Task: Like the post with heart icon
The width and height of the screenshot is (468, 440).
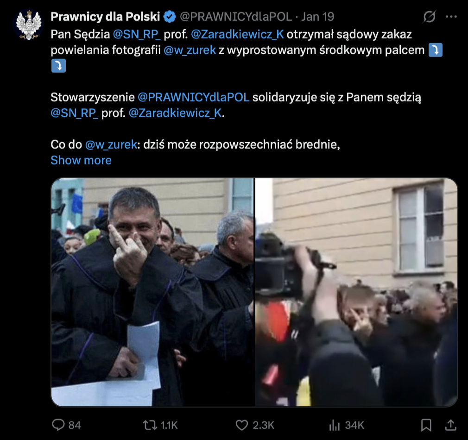Action: tap(242, 425)
